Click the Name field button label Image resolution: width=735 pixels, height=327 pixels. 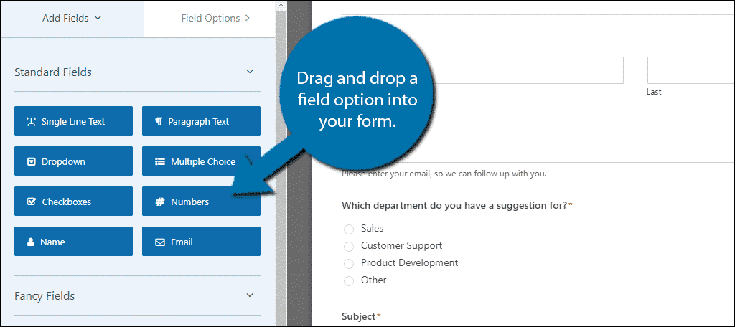[52, 242]
